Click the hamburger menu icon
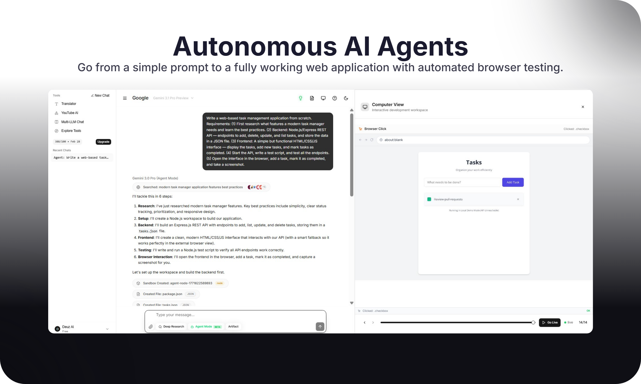 point(125,98)
